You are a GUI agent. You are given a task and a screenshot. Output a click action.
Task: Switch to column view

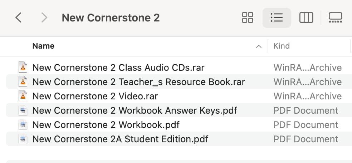coord(306,18)
